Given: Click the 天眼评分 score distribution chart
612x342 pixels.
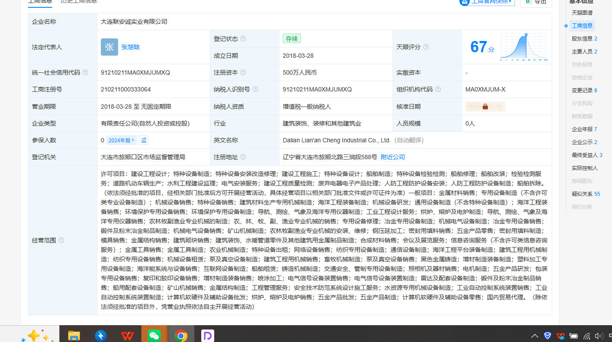Looking at the screenshot, I should coord(523,47).
